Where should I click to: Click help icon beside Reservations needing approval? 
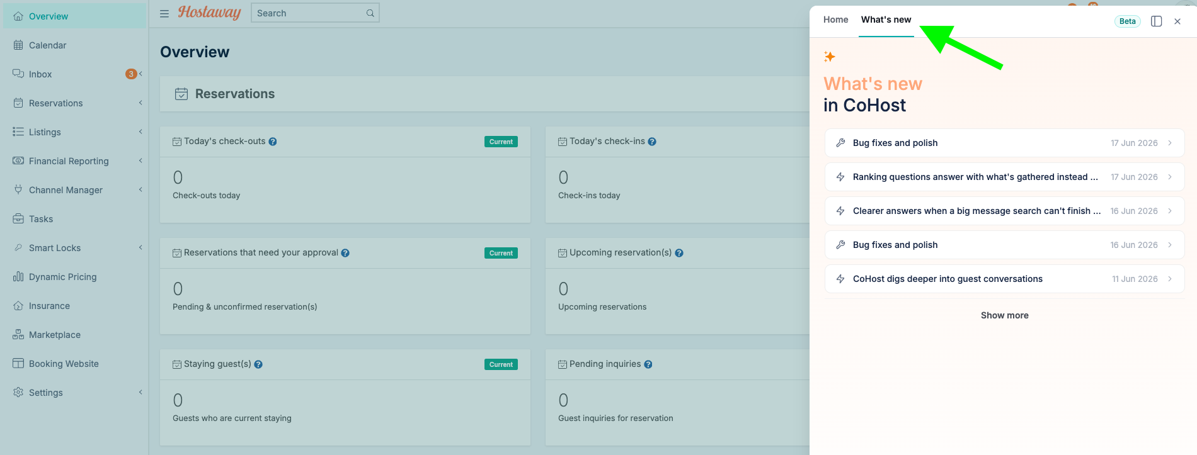point(345,253)
